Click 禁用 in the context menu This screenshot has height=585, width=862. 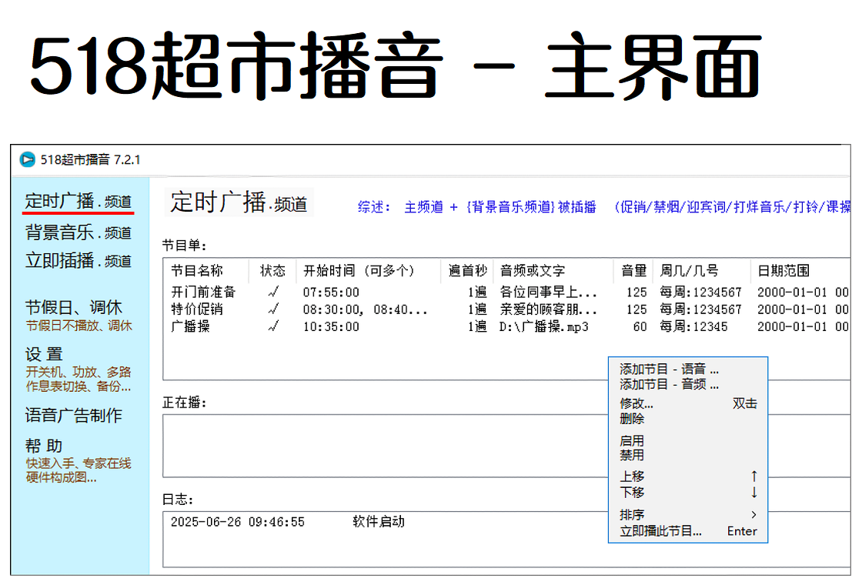(632, 455)
